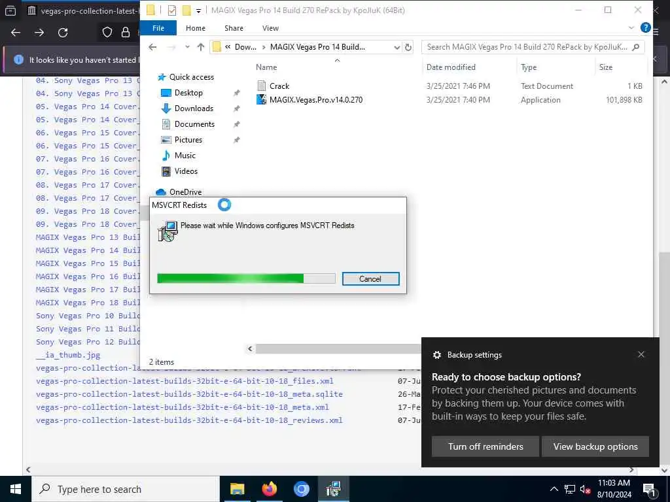The image size is (670, 502).
Task: Cancel the MSVCRT Redists installation
Action: pyautogui.click(x=370, y=278)
